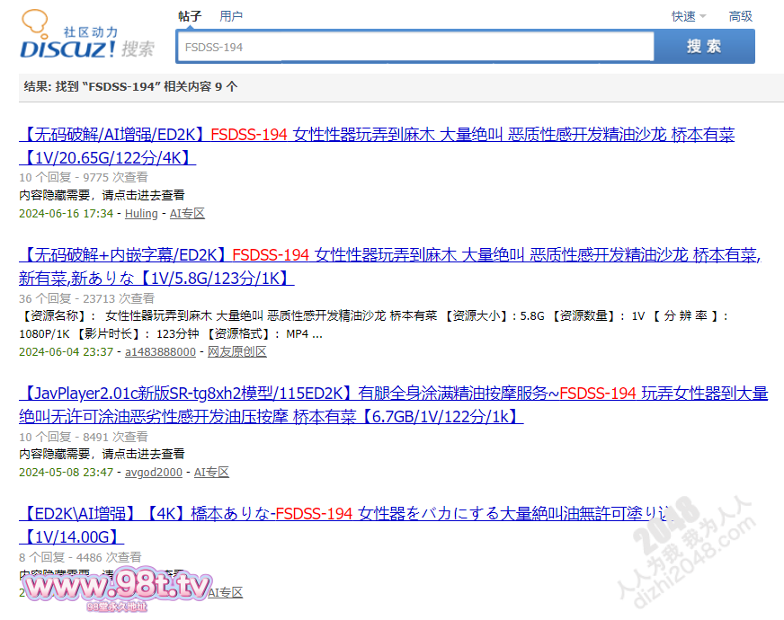Viewport: 784px width, 620px height.
Task: Switch to the 帖子 tab
Action: [x=190, y=16]
